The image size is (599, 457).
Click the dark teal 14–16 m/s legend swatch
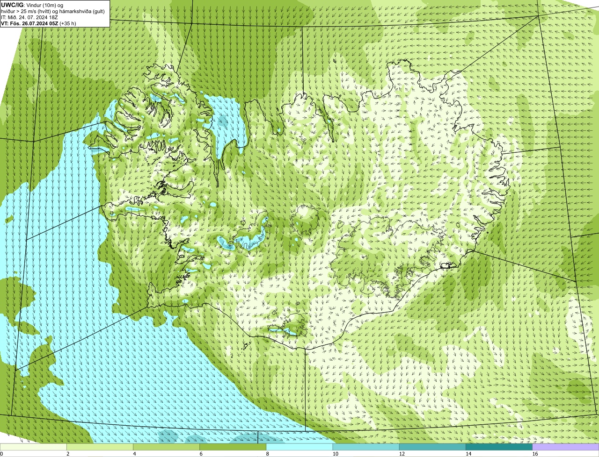[499, 447]
